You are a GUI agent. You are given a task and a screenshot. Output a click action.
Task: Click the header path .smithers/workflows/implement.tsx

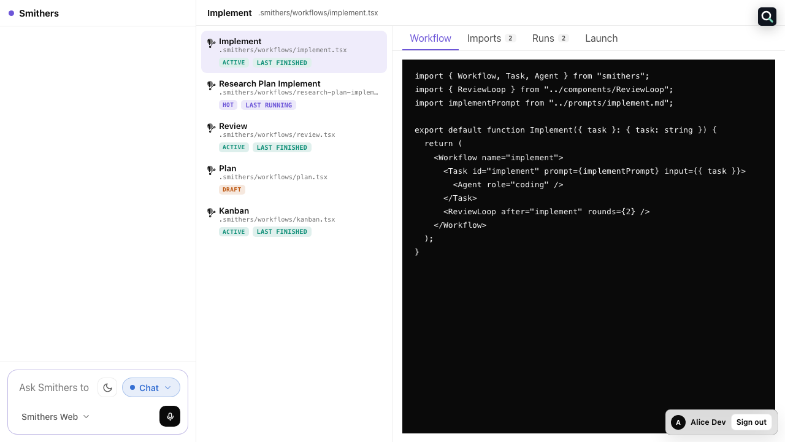(318, 13)
